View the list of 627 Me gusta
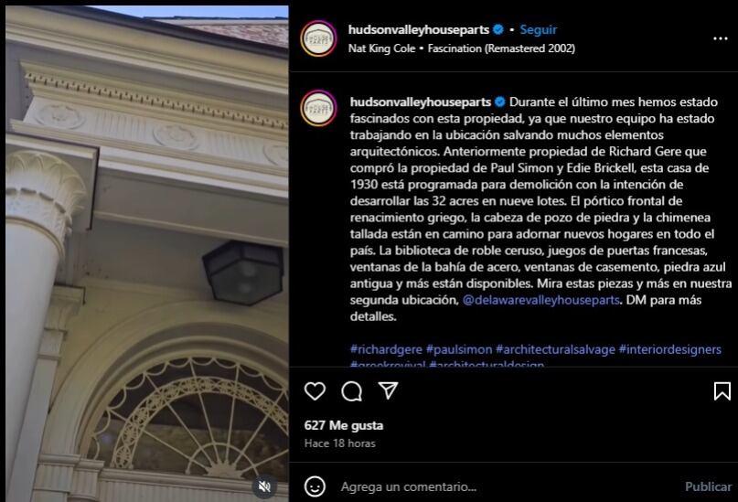This screenshot has height=502, width=738. point(344,425)
